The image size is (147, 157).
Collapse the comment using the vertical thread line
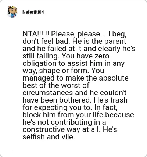12,85
